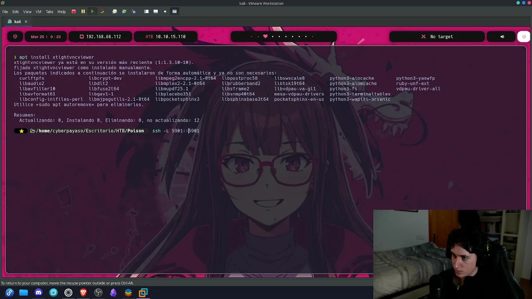Click the take snapshot toolbar icon
Image resolution: width=532 pixels, height=299 pixels.
coord(115,12)
